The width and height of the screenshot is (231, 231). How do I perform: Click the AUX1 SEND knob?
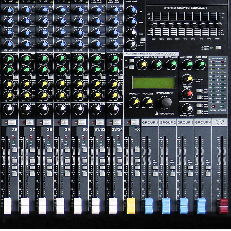[187, 65]
